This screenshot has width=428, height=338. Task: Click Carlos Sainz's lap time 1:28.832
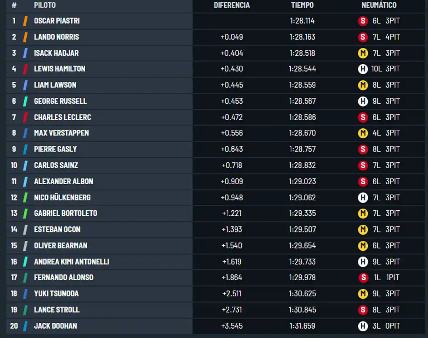(x=302, y=165)
